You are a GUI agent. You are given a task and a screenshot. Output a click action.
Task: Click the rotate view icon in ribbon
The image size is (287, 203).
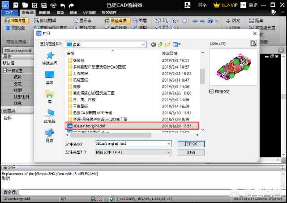pyautogui.click(x=210, y=21)
